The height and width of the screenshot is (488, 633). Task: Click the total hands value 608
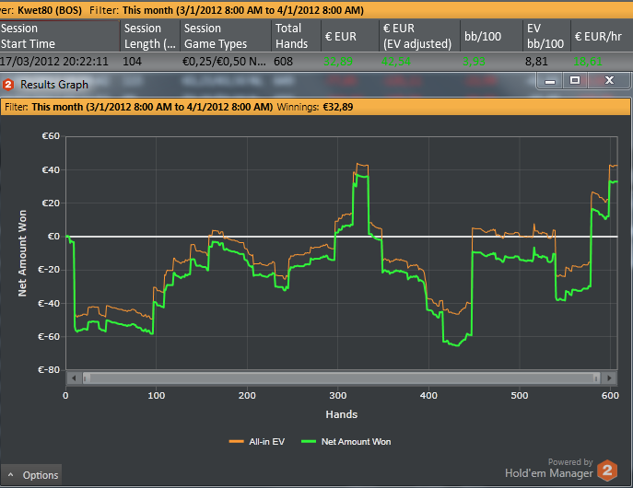(284, 62)
